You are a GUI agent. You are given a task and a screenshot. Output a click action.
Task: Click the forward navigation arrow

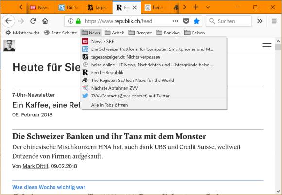click(21, 21)
